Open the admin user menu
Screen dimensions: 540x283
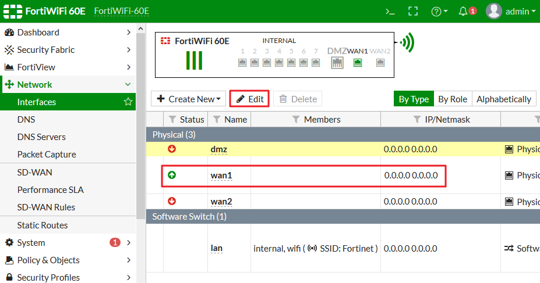pyautogui.click(x=520, y=12)
